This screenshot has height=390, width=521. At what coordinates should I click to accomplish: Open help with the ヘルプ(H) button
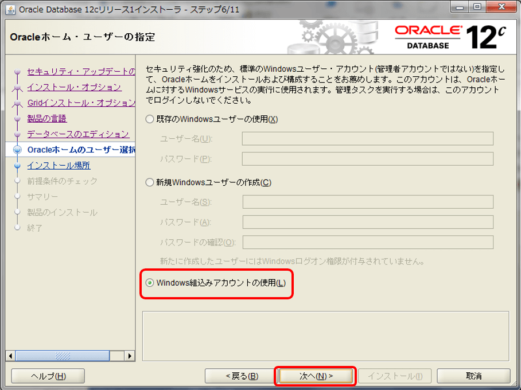tap(48, 376)
